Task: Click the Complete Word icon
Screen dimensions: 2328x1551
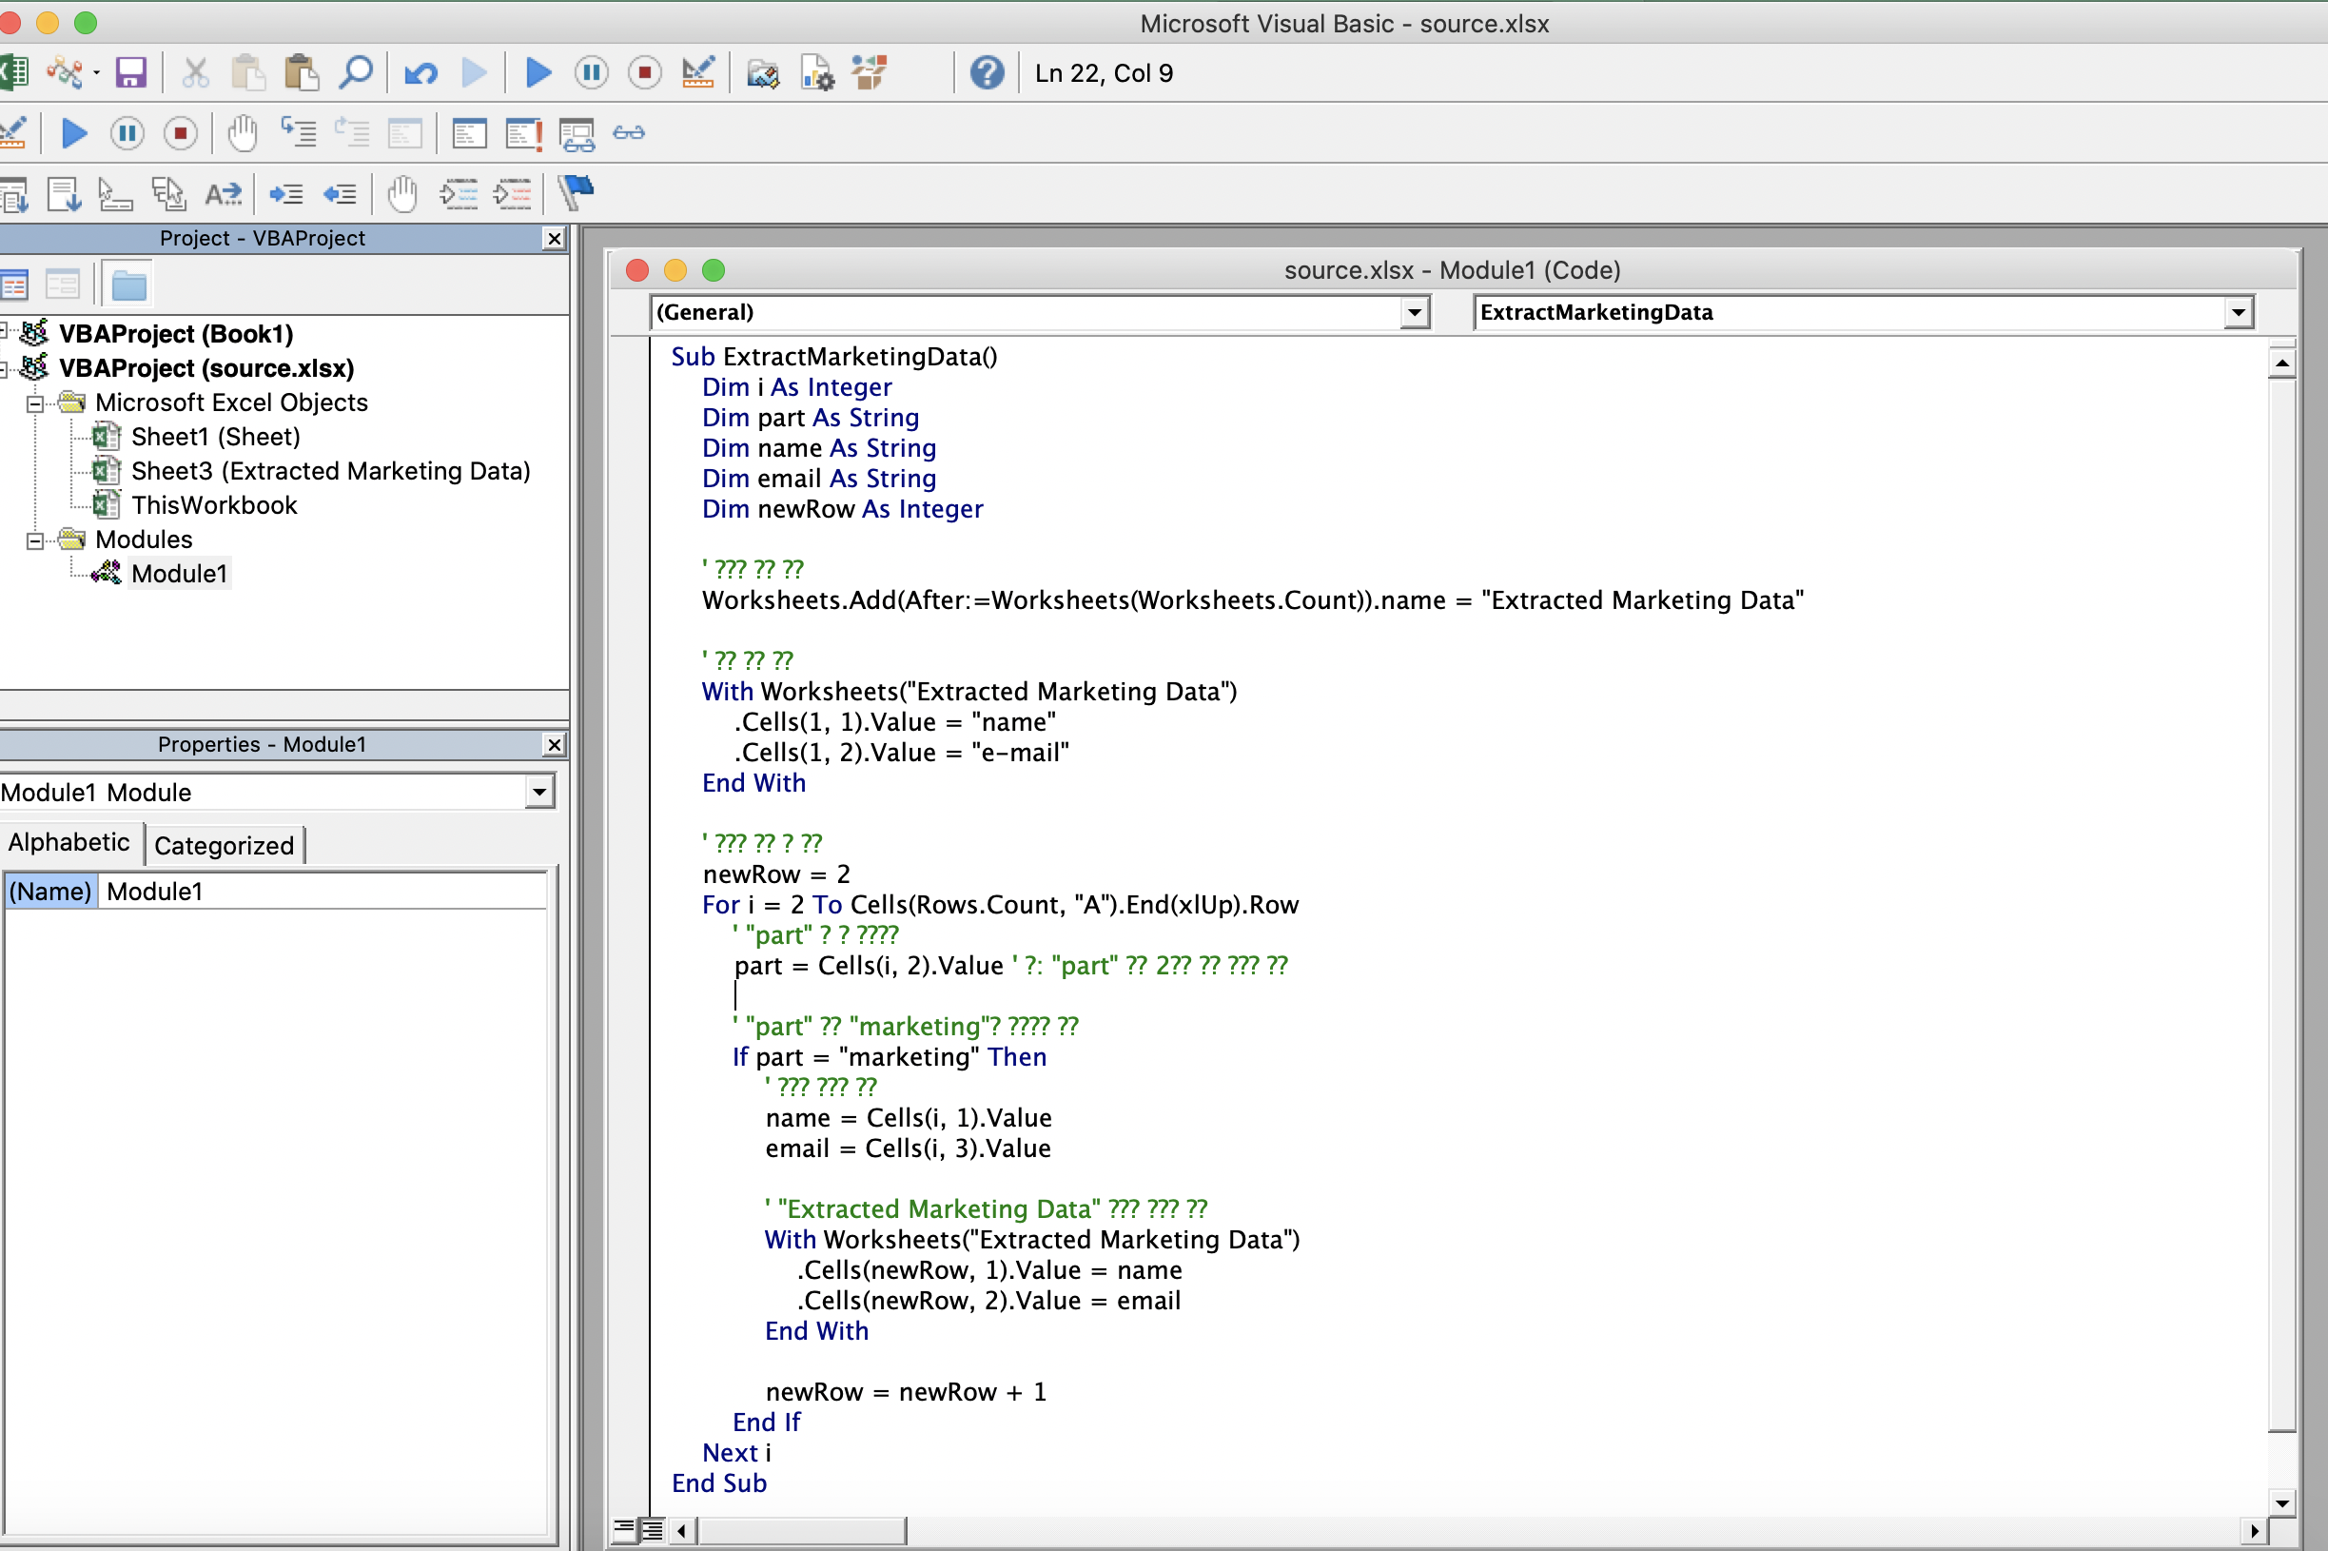Action: [223, 194]
